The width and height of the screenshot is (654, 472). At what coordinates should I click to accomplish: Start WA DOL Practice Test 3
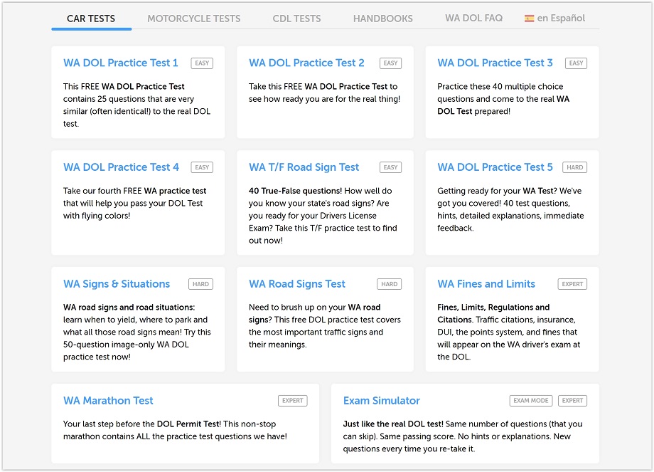tap(495, 63)
